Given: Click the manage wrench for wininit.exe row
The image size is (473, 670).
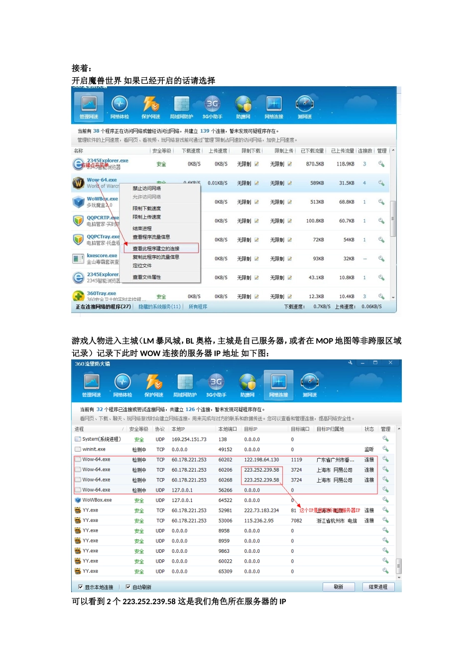Looking at the screenshot, I should [x=385, y=449].
